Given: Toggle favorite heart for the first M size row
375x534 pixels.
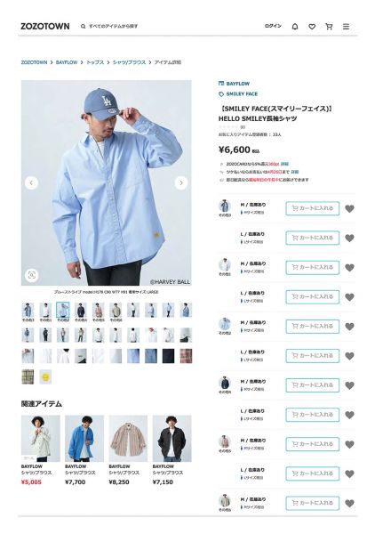Looking at the screenshot, I should pyautogui.click(x=349, y=208).
